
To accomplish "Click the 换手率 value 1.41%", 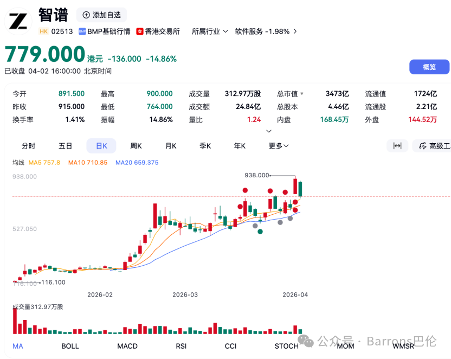I will pyautogui.click(x=75, y=119).
